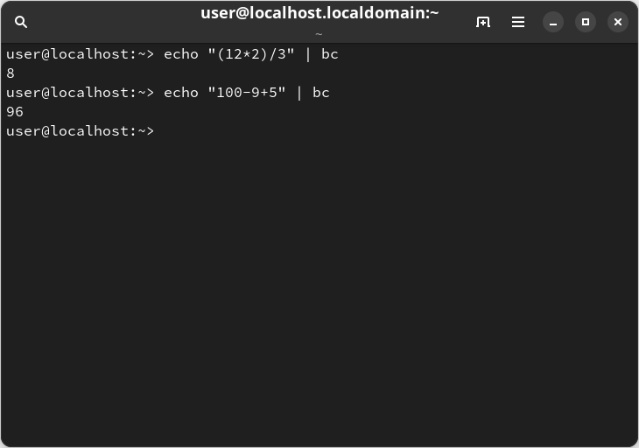
Task: Click the pipe symbol in the first command
Action: [307, 54]
